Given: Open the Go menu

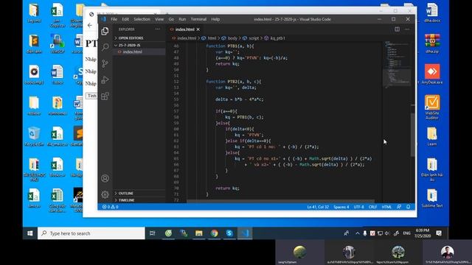Looking at the screenshot, I should pos(171,19).
